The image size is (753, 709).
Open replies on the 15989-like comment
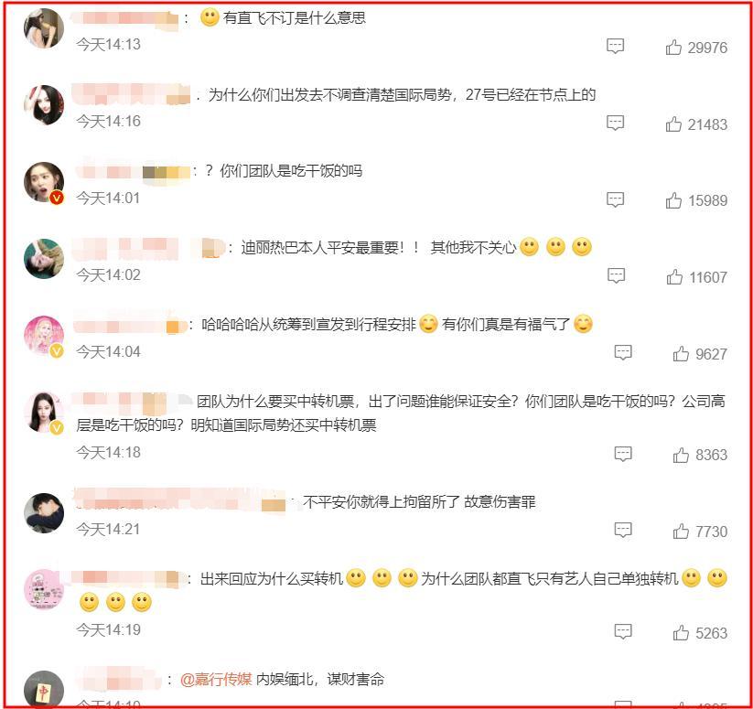(615, 199)
